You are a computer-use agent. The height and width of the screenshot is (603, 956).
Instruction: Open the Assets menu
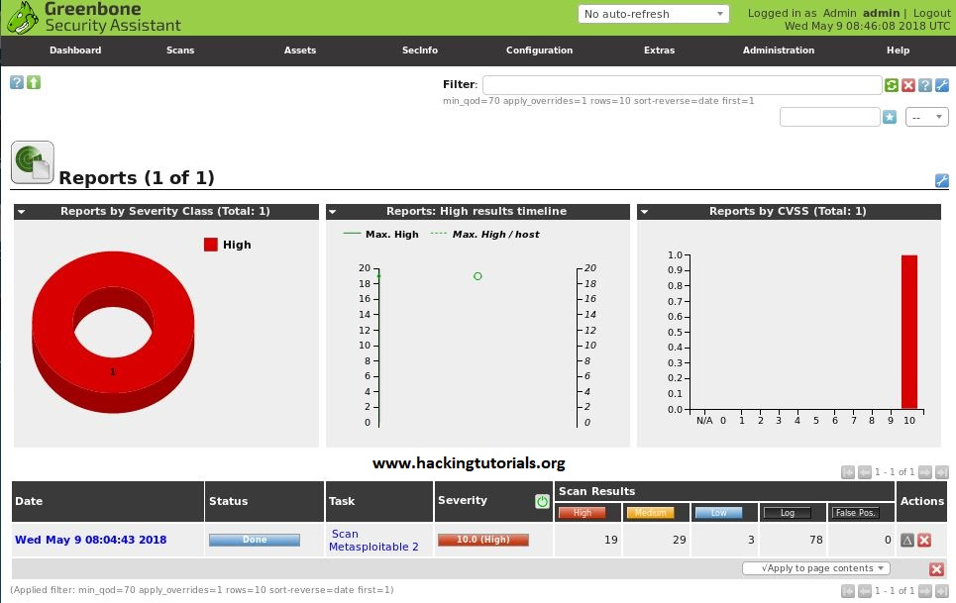pyautogui.click(x=300, y=50)
